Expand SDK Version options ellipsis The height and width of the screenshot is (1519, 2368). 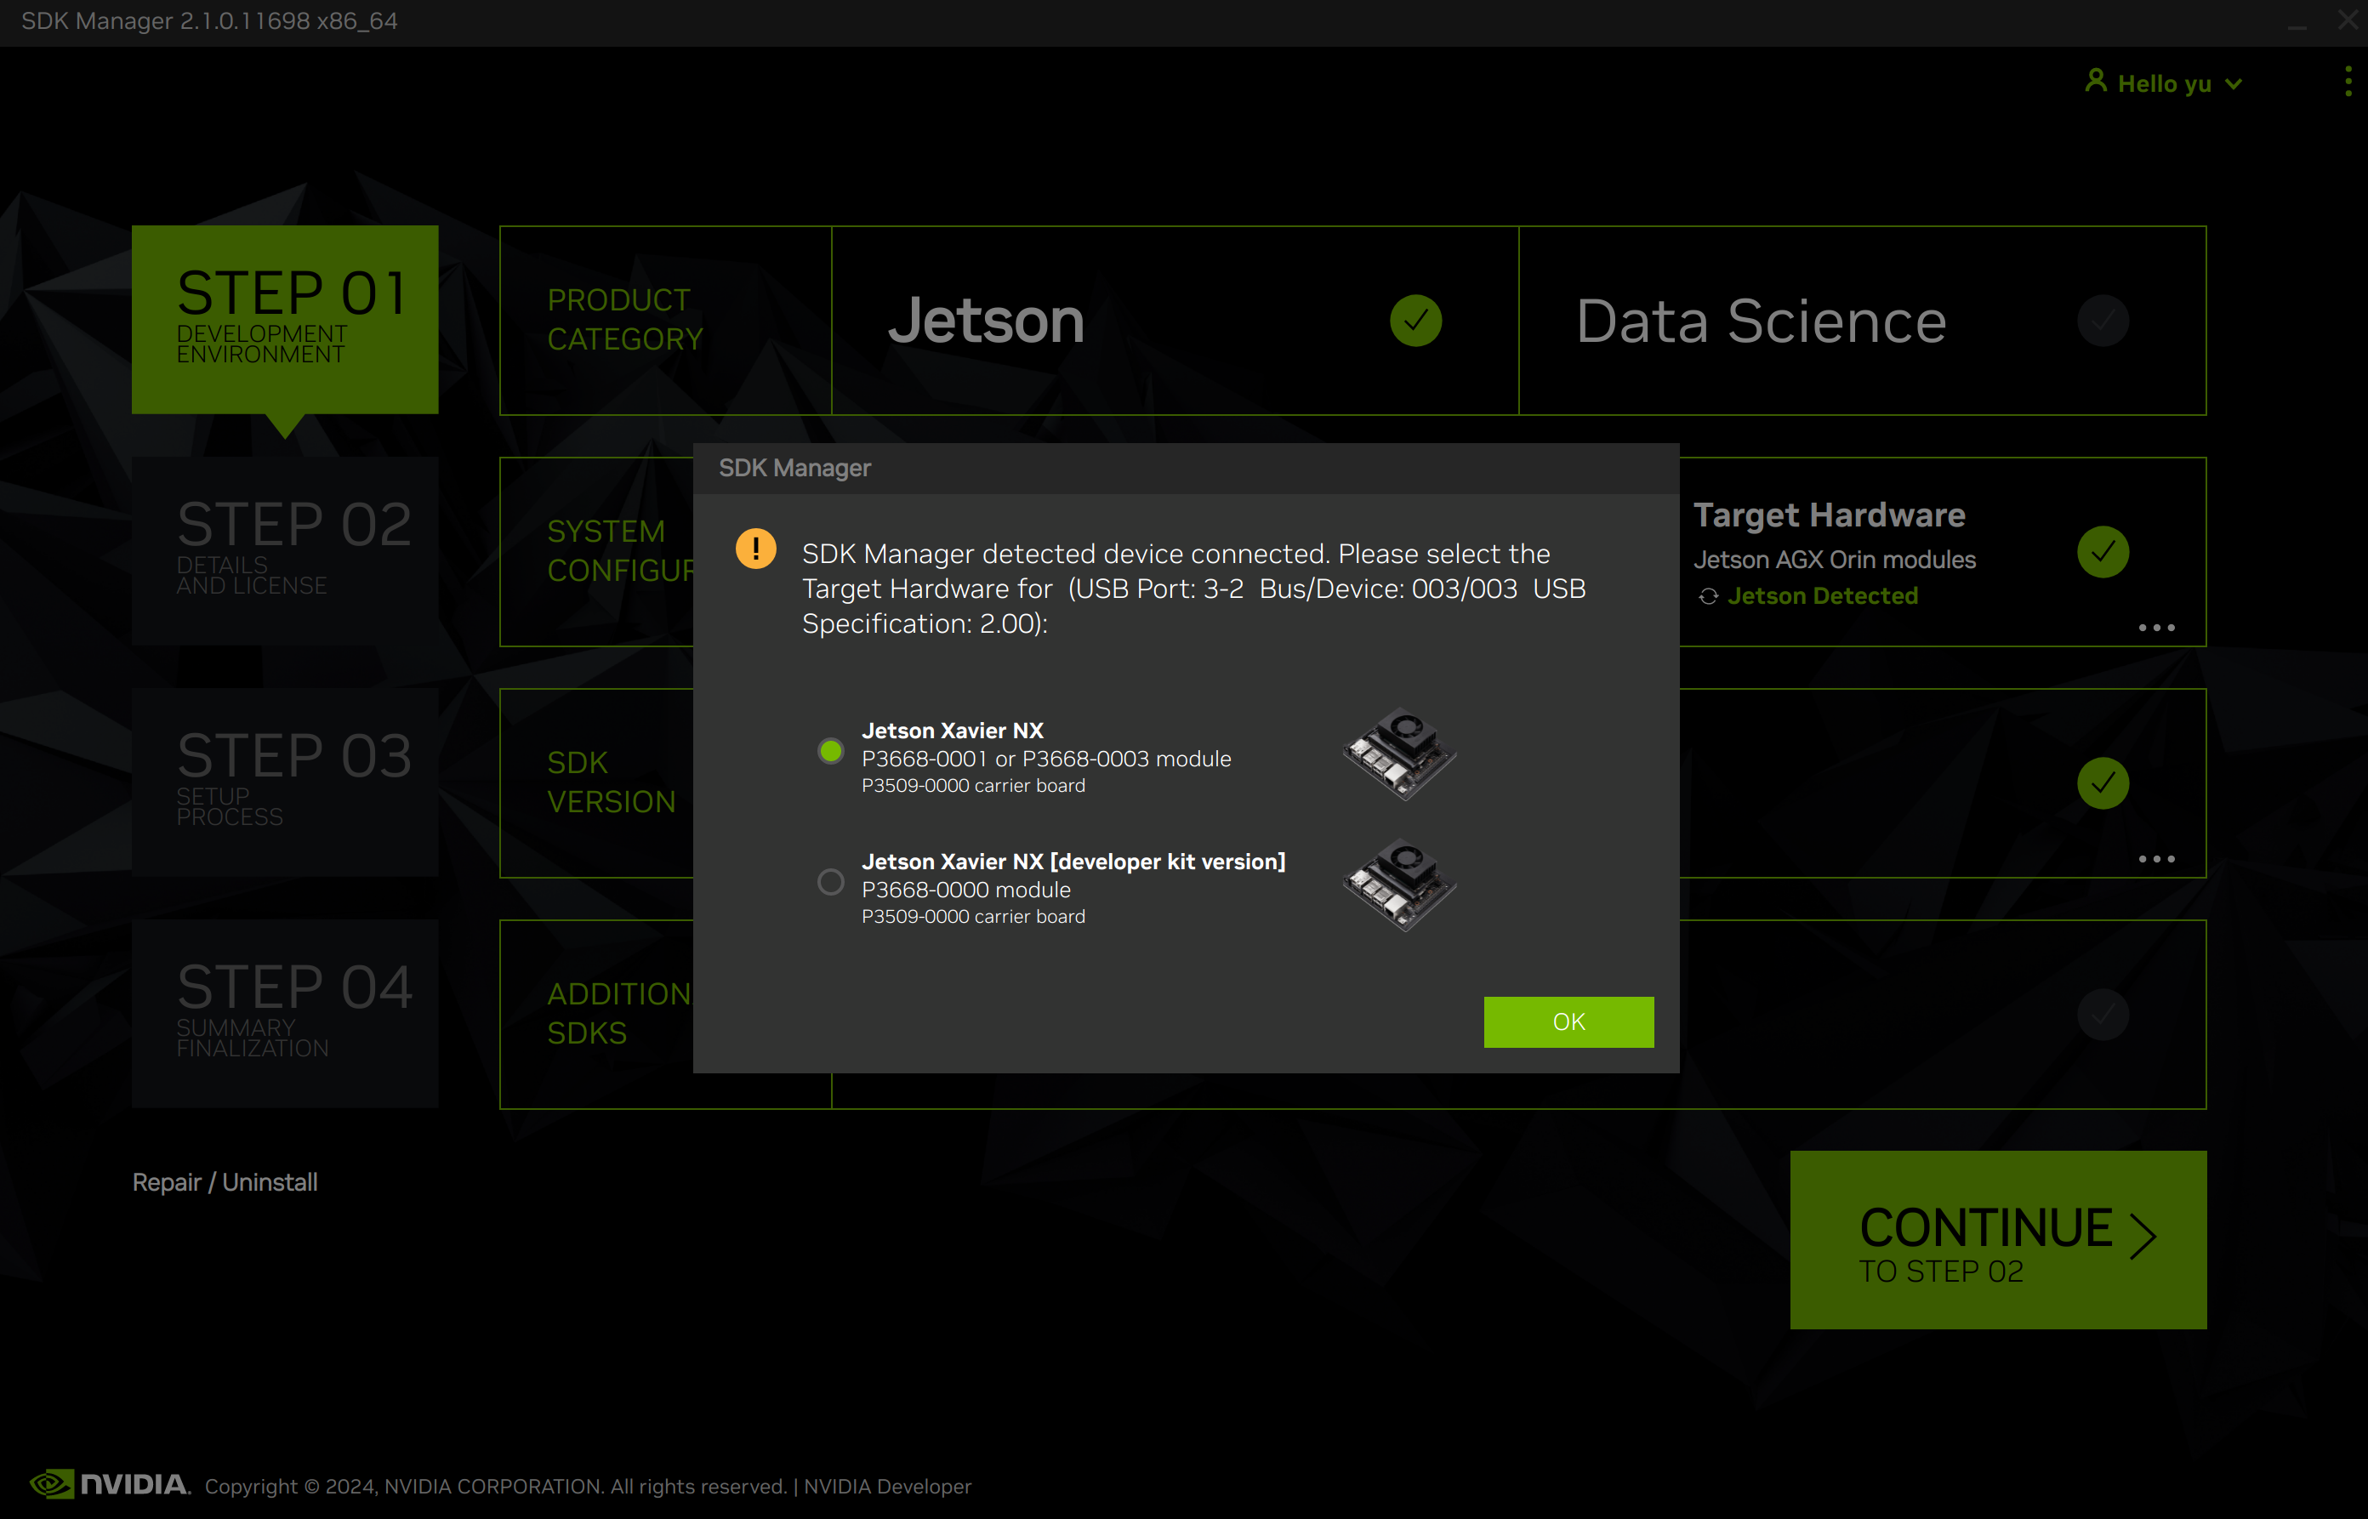tap(2156, 859)
